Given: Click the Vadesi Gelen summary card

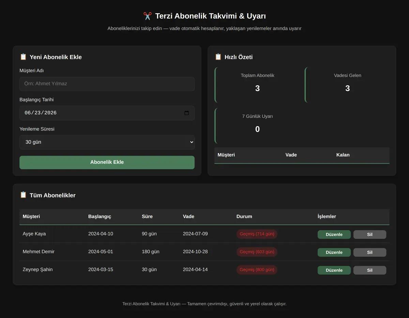Looking at the screenshot, I should click(x=347, y=85).
